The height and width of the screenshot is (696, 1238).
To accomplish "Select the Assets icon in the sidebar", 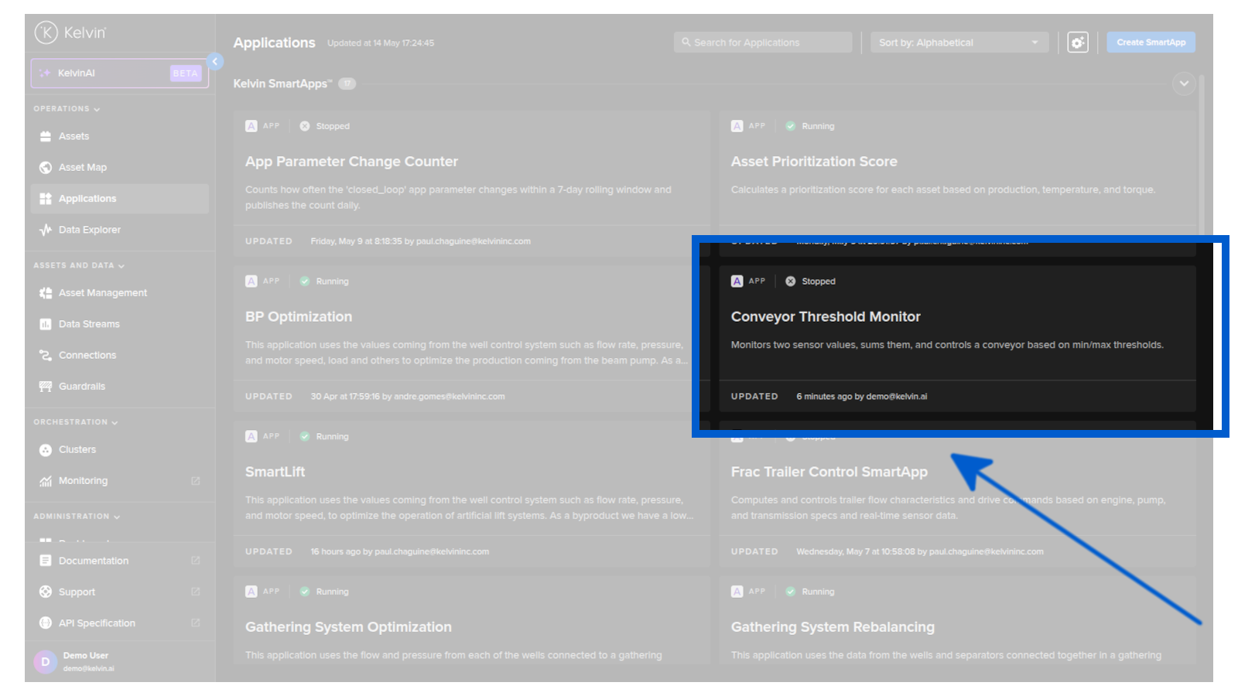I will 45,135.
